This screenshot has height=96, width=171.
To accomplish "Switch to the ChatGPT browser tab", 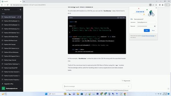I will click(11, 2).
